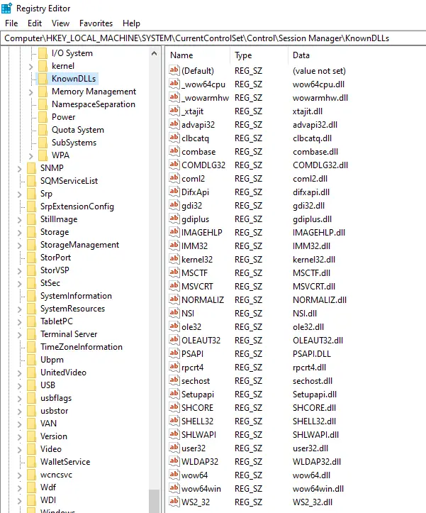Screen dimensions: 426x513
Task: Click REG_SZ type of rpcrt4 row
Action: point(249,368)
